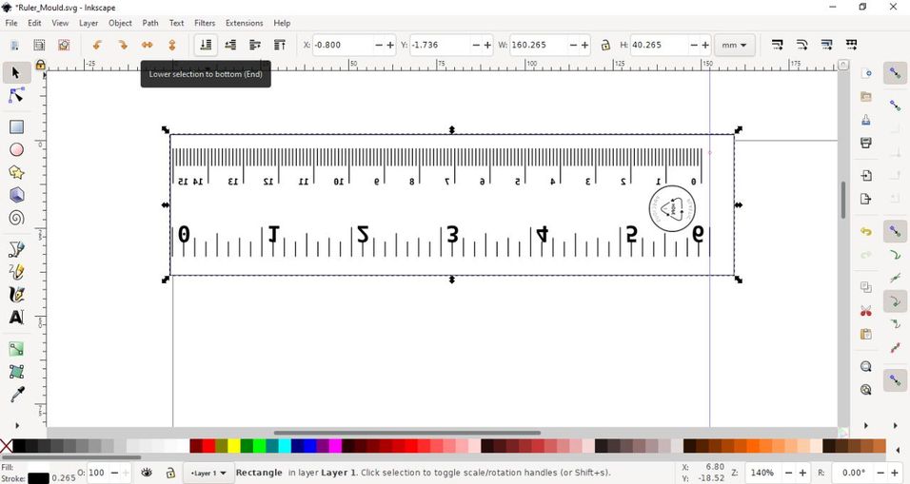Select the 3D box tool
This screenshot has width=910, height=484.
point(16,195)
